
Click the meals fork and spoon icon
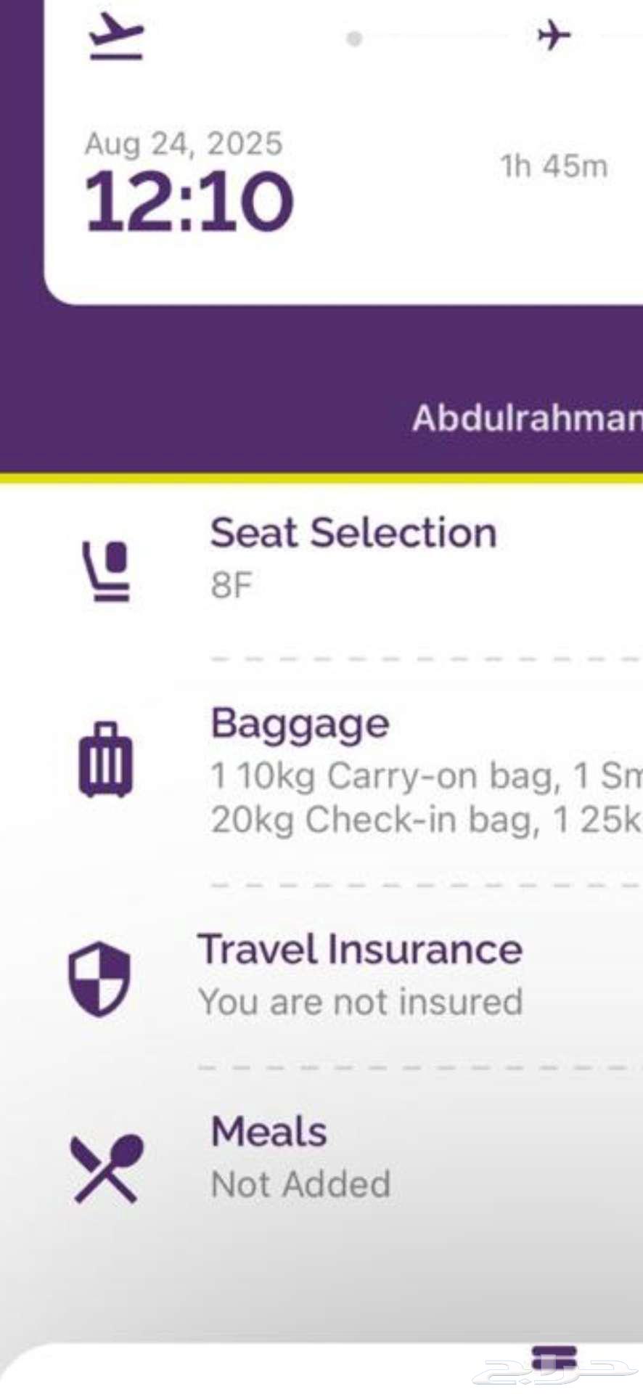pos(106,1168)
